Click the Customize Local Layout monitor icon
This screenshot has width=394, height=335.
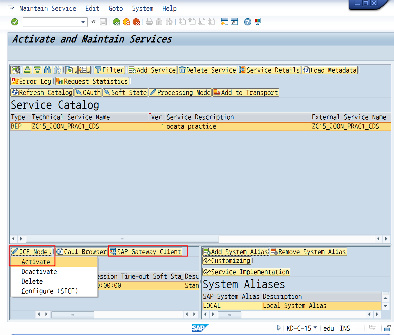258,22
